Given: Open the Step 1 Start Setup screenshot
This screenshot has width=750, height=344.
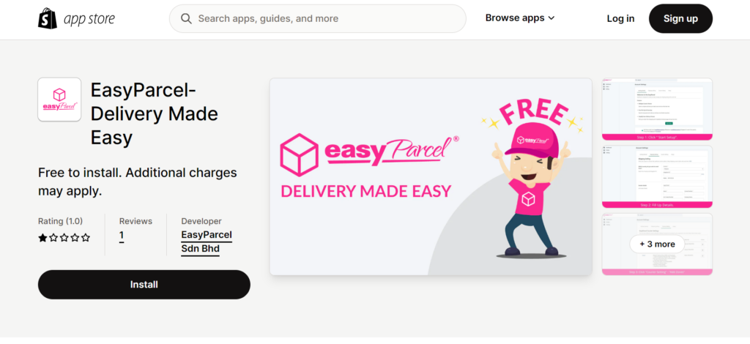Looking at the screenshot, I should point(657,109).
